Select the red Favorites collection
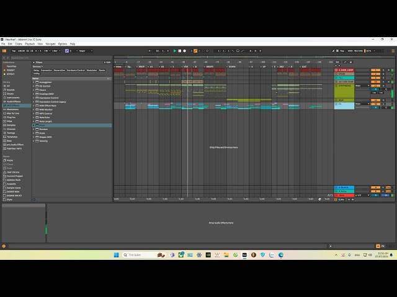Viewport: 397px width, 297px height. coord(11,66)
